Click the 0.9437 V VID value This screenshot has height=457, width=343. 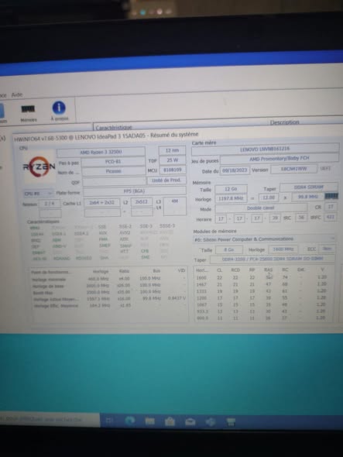pos(177,298)
